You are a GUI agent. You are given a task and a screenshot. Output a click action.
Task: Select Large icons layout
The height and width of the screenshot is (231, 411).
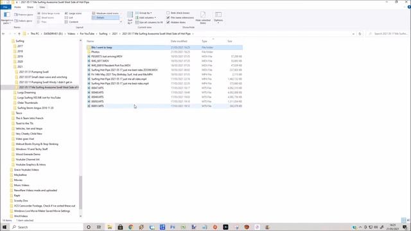73,13
